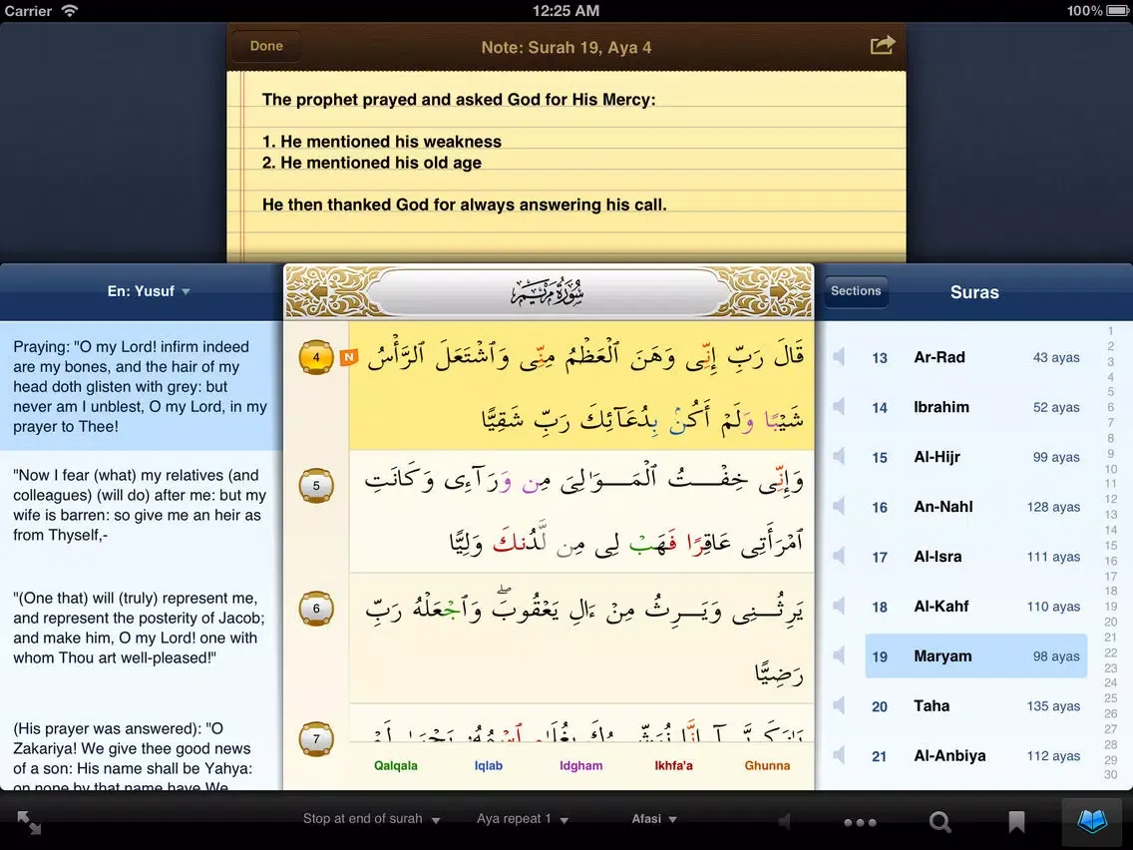
Task: Tap the translation of aya 4 starting Praying
Action: (x=141, y=387)
